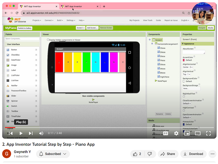The image size is (218, 164).
Task: Collapse Screen1 tree node
Action: 150,40
